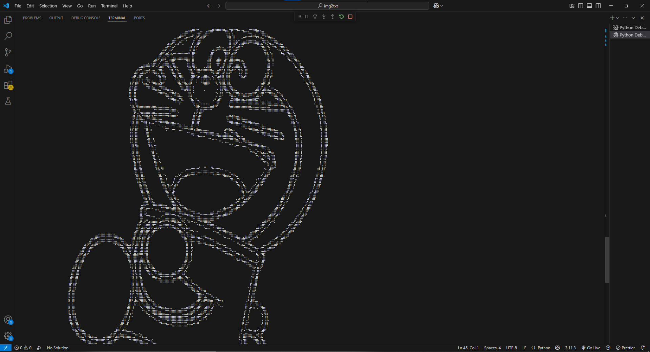
Task: Open the Manage gear menu
Action: point(8,336)
